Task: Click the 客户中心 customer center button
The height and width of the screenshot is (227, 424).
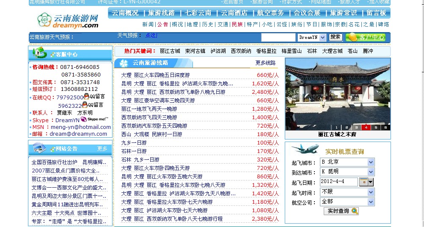Action: coord(366,37)
